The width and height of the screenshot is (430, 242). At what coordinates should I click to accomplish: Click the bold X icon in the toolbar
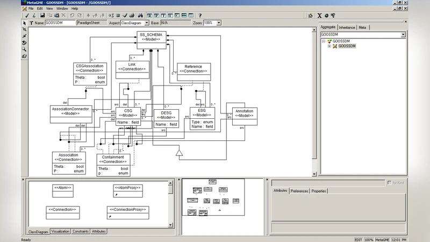click(320, 16)
